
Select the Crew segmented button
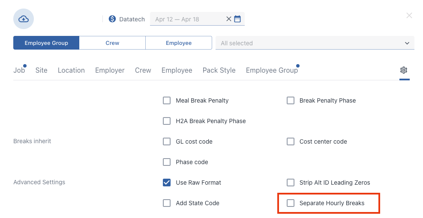tap(112, 43)
